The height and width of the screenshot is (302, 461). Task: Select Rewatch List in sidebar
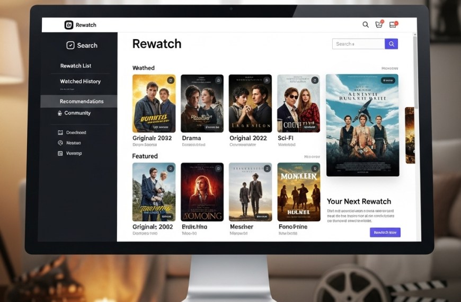click(75, 66)
